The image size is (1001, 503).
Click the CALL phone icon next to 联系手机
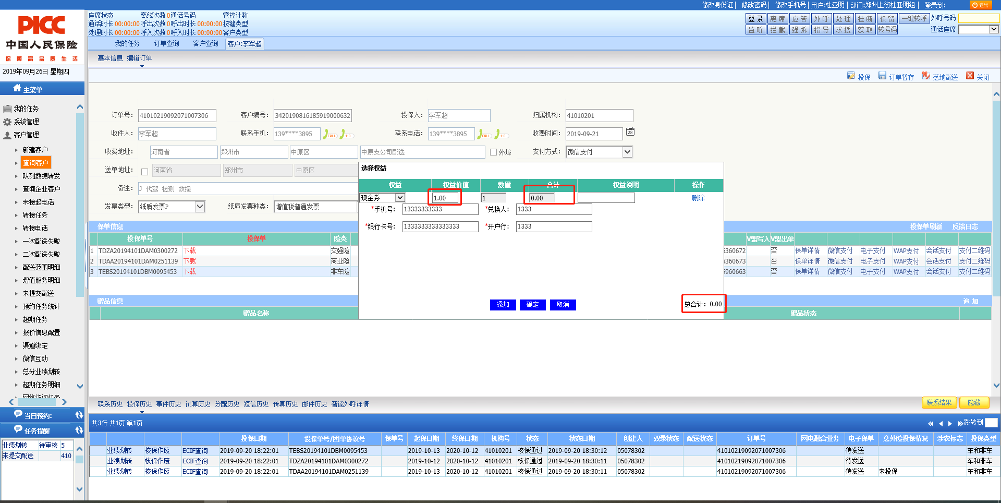329,134
